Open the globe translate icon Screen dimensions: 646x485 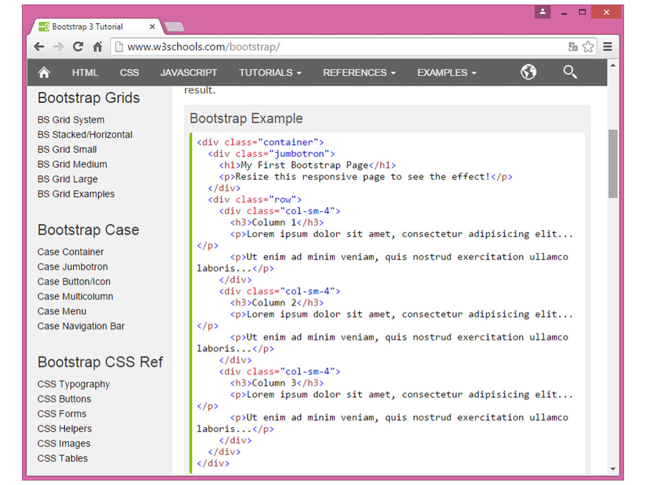click(528, 72)
